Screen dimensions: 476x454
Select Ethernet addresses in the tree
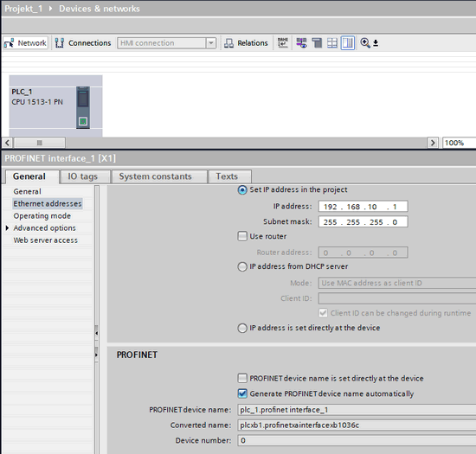[x=48, y=204]
